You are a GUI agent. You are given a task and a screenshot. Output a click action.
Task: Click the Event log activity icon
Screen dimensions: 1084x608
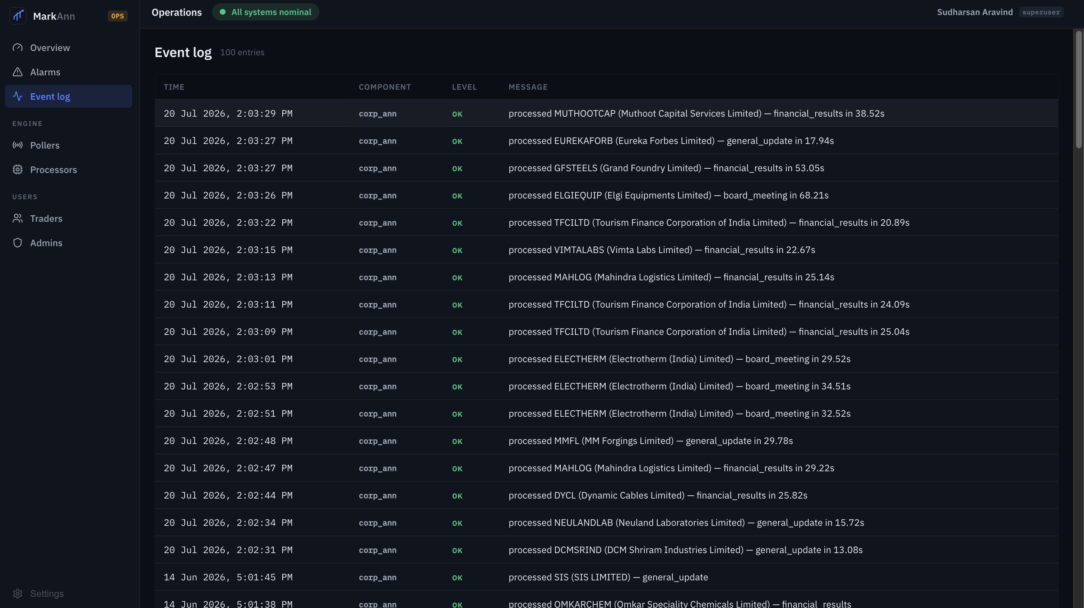(18, 96)
